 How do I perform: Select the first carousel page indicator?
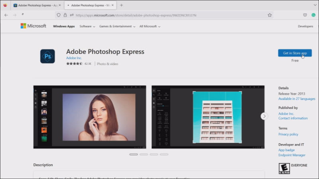(x=134, y=154)
